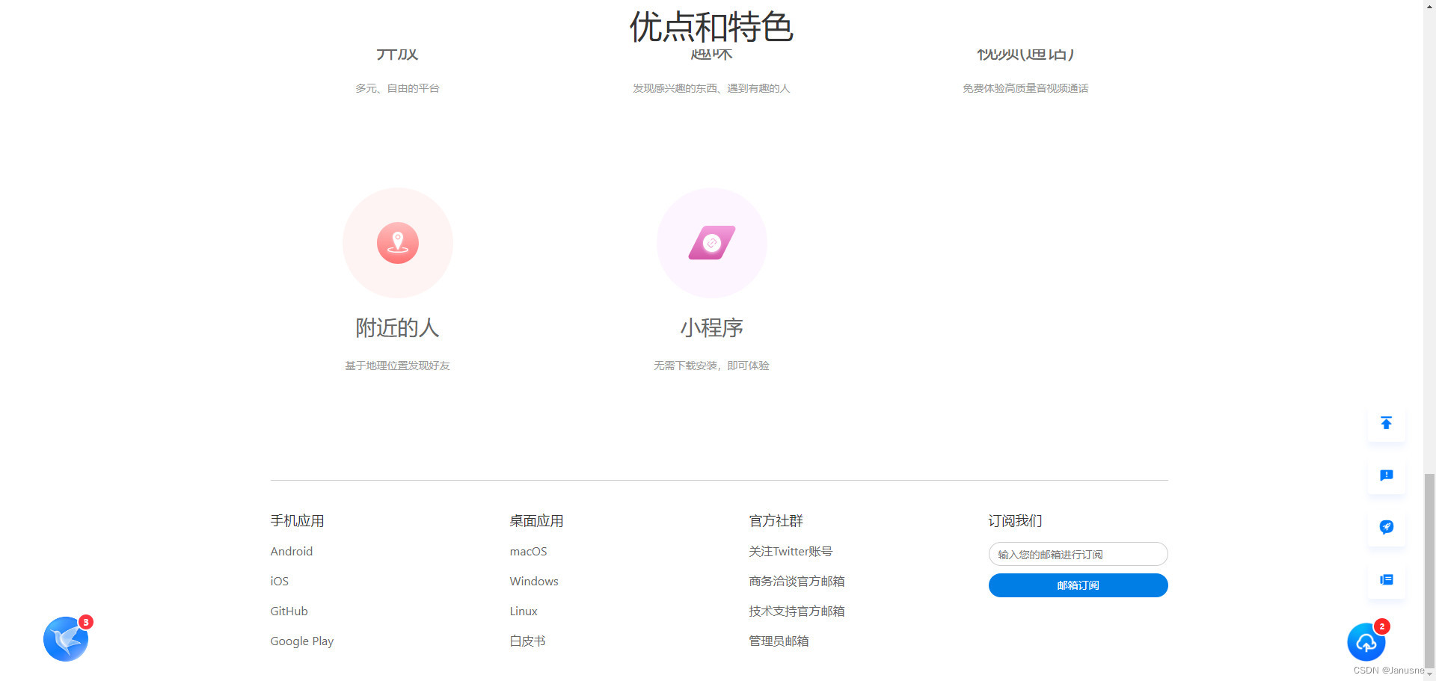Screen dimensions: 1436x681
Task: Click the 基于地理位置发现好友 description text
Action: pyautogui.click(x=397, y=366)
